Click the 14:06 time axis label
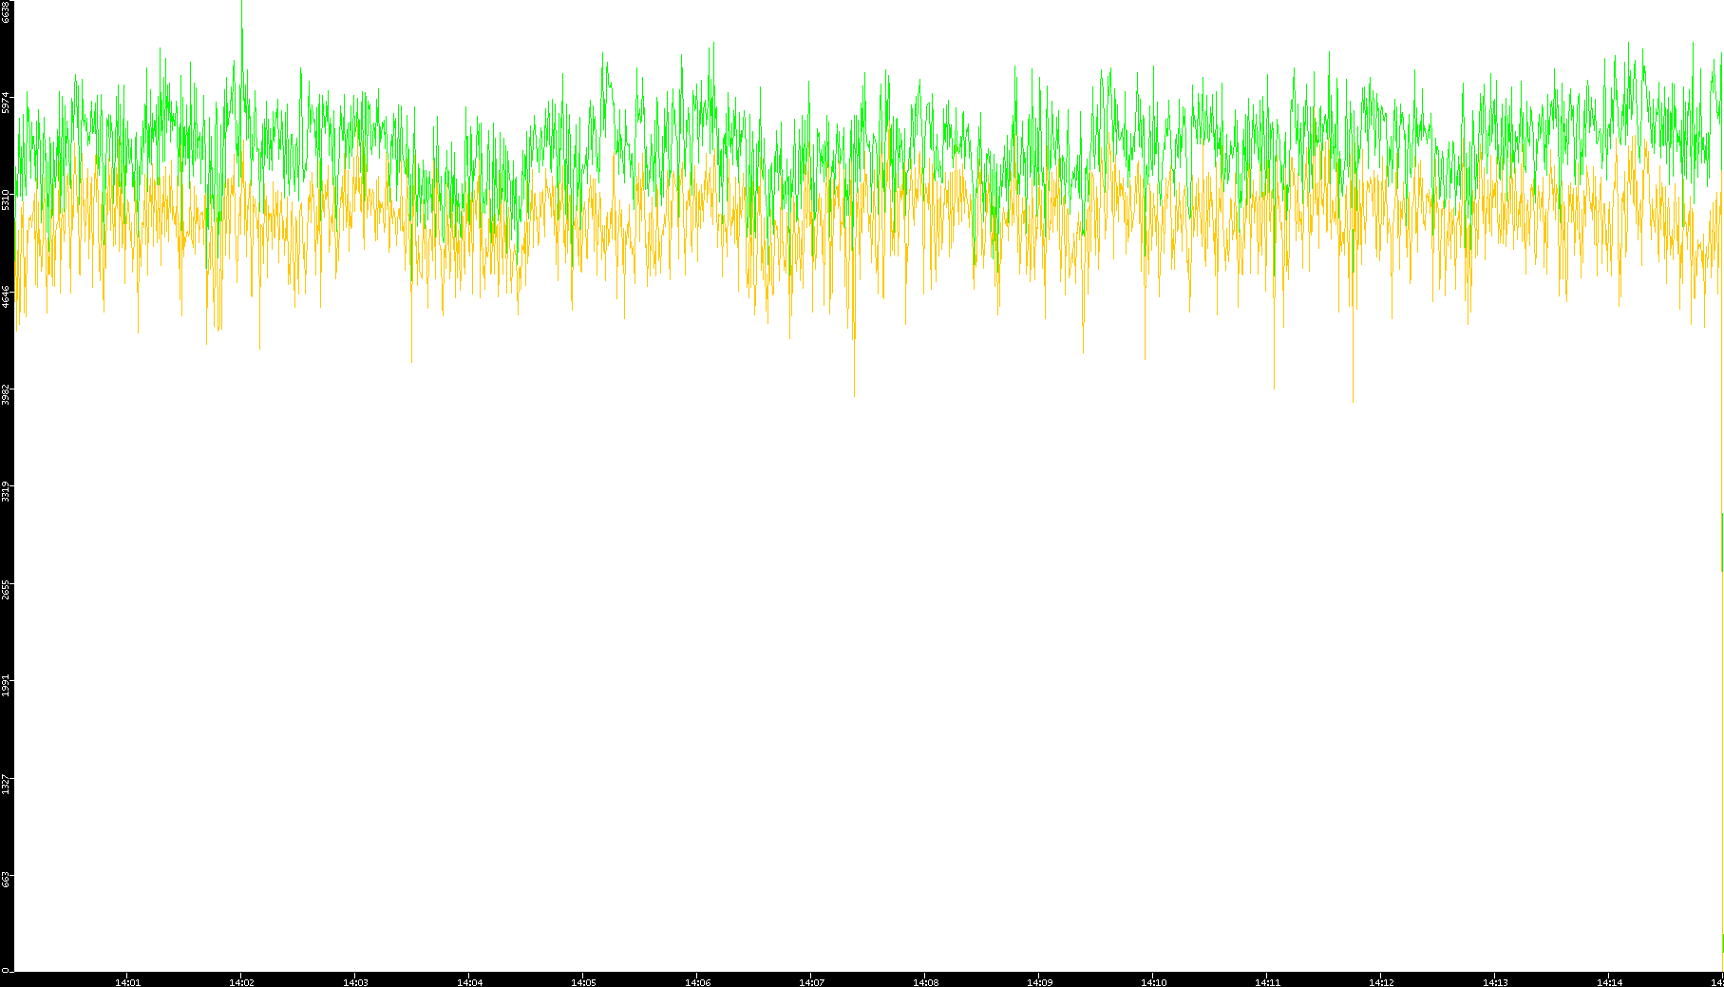1724x987 pixels. [697, 982]
